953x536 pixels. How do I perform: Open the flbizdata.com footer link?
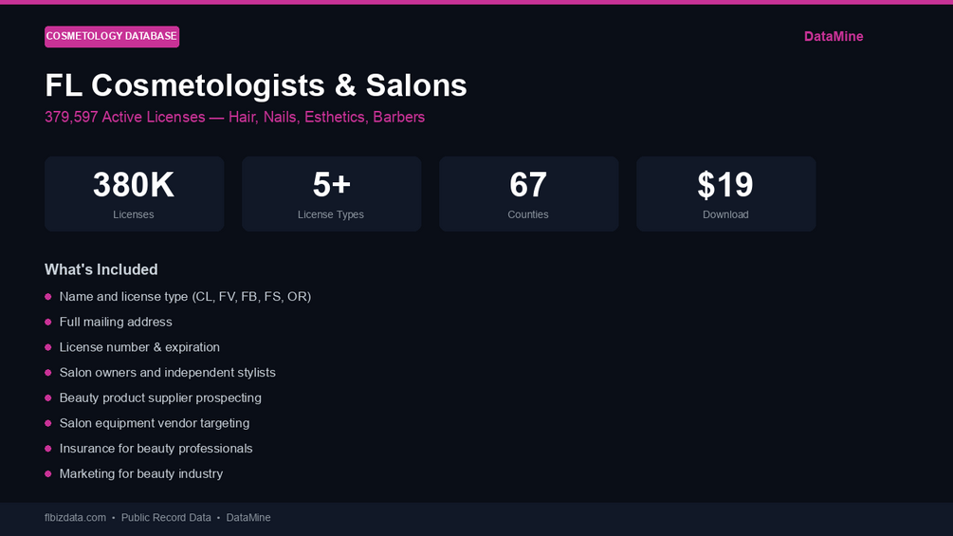pyautogui.click(x=75, y=518)
